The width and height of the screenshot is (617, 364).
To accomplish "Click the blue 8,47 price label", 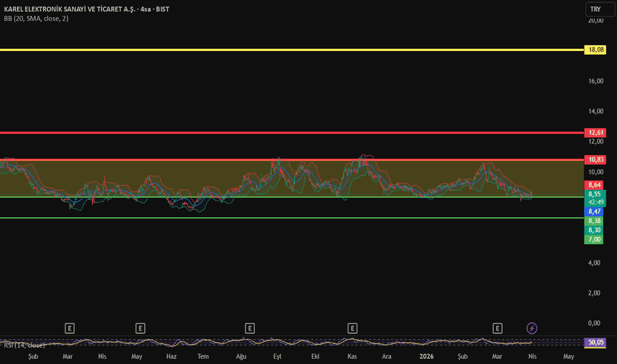I will click(594, 212).
